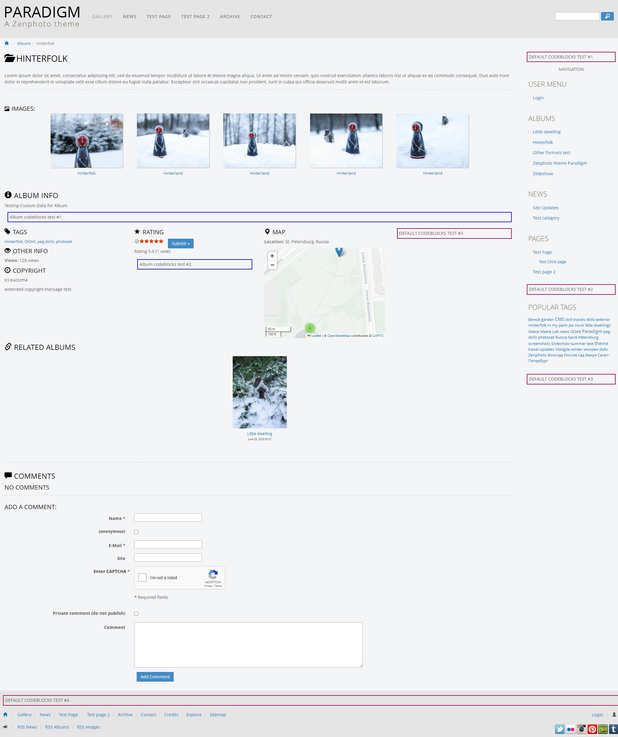Check the anonymous checkbox
Screen dimensions: 618x737
(136, 532)
